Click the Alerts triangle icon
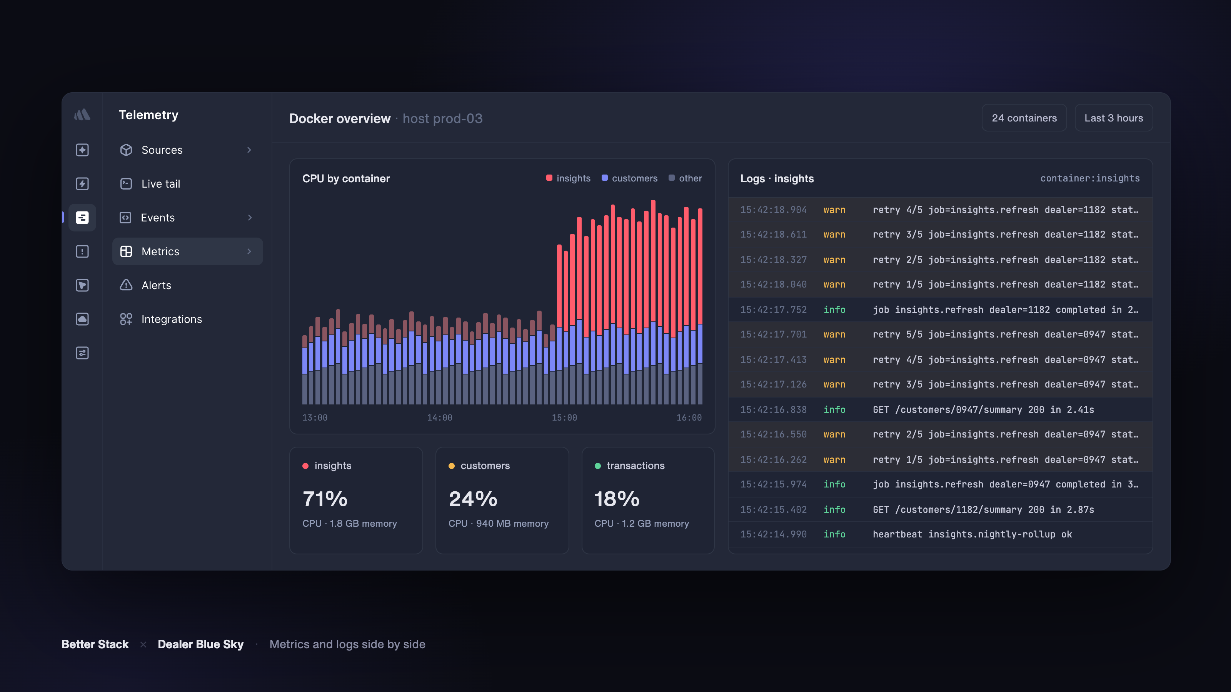 point(126,286)
